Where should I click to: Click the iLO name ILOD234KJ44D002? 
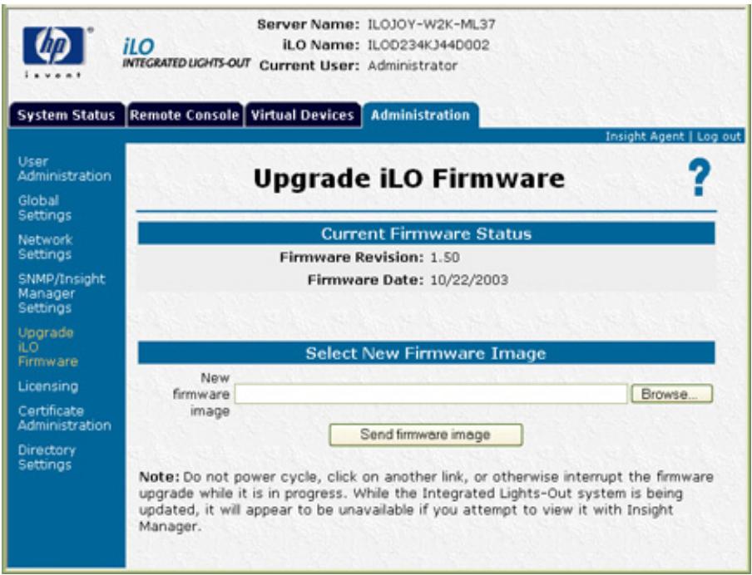click(428, 45)
